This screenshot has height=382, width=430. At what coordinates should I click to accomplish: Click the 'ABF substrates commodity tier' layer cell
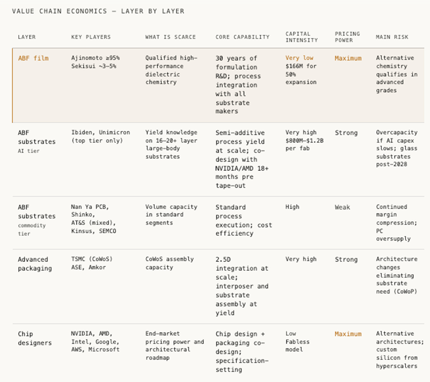(37, 220)
